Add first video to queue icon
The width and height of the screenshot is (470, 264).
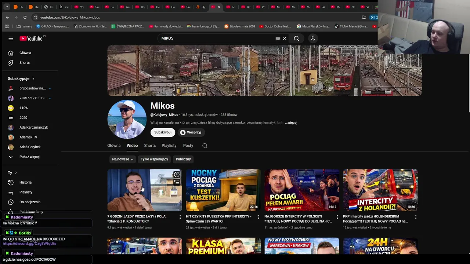177,182
